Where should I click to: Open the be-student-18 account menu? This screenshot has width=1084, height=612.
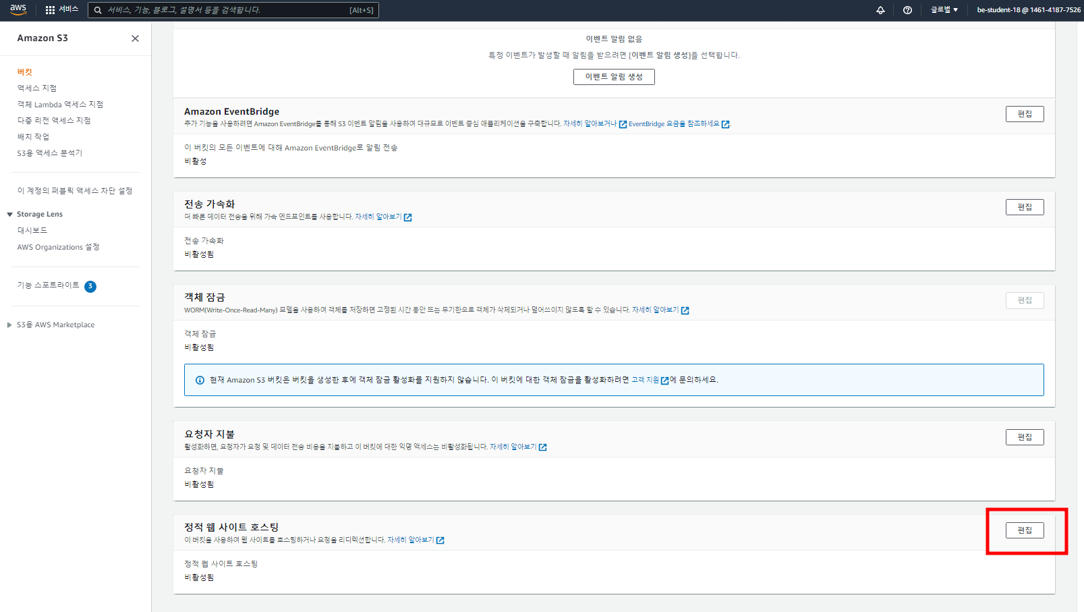(1029, 10)
